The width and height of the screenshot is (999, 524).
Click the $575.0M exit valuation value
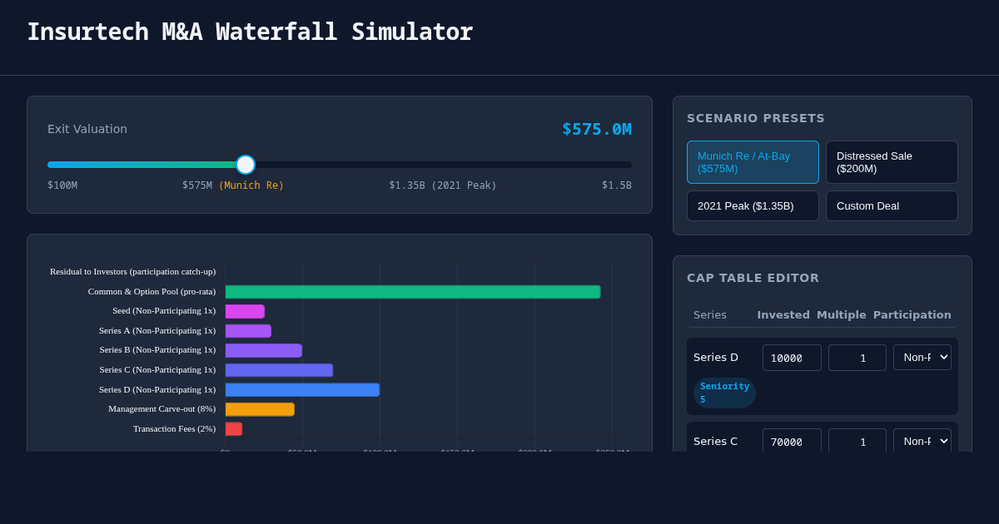pyautogui.click(x=597, y=129)
